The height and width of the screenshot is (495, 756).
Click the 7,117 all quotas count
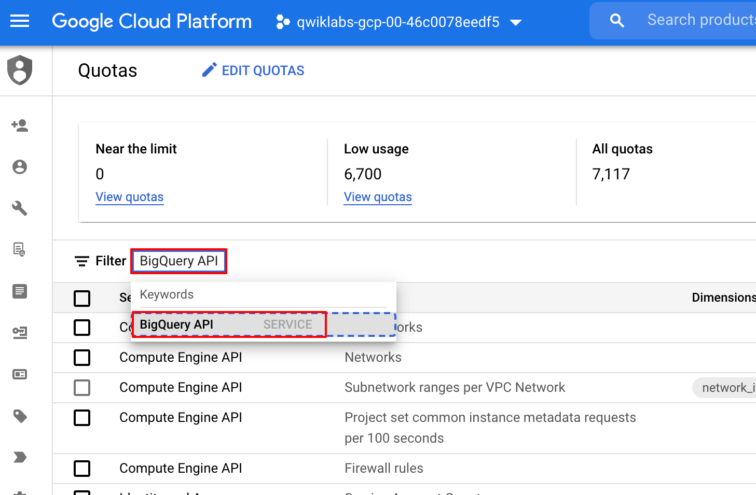point(611,174)
